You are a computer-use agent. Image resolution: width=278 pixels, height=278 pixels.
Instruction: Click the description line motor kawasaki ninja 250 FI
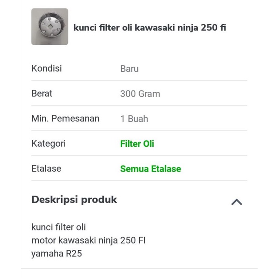click(88, 240)
